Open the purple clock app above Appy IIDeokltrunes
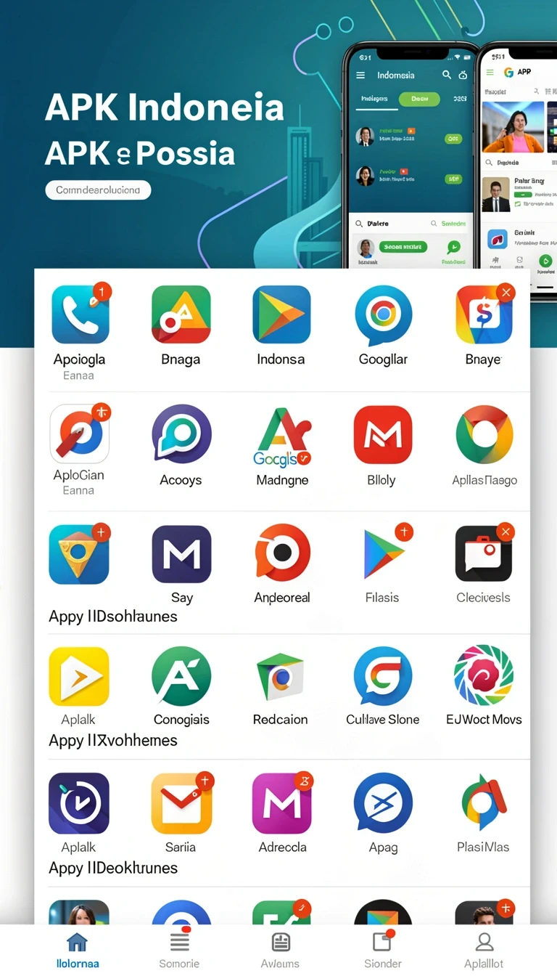Viewport: 557px width, 976px height. click(79, 803)
